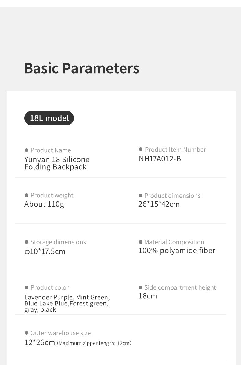Screen dimensions: 241x365
Task: Click the bullet dot beside Product weight
Action: pyautogui.click(x=27, y=195)
